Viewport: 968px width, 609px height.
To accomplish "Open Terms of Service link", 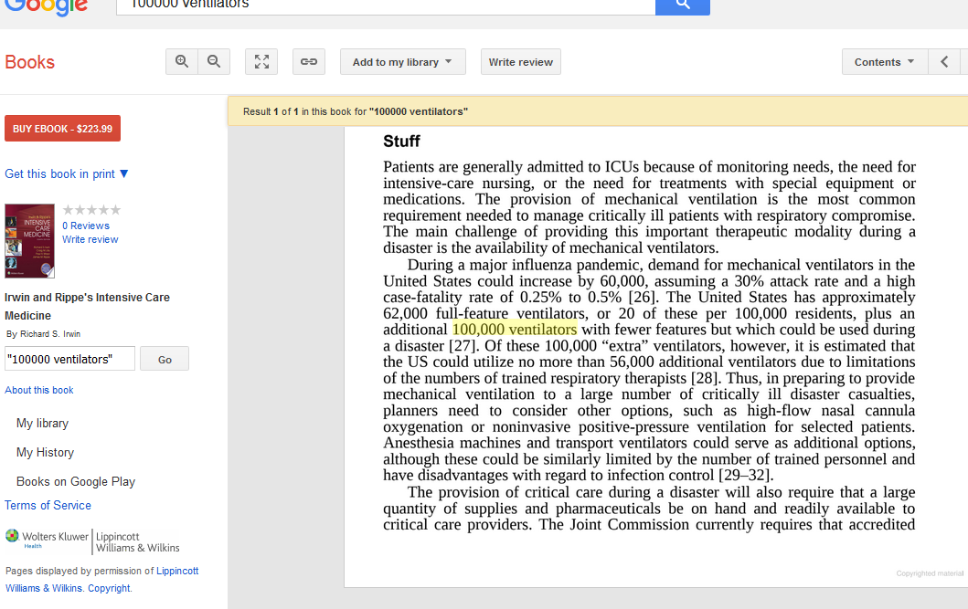I will pos(48,506).
